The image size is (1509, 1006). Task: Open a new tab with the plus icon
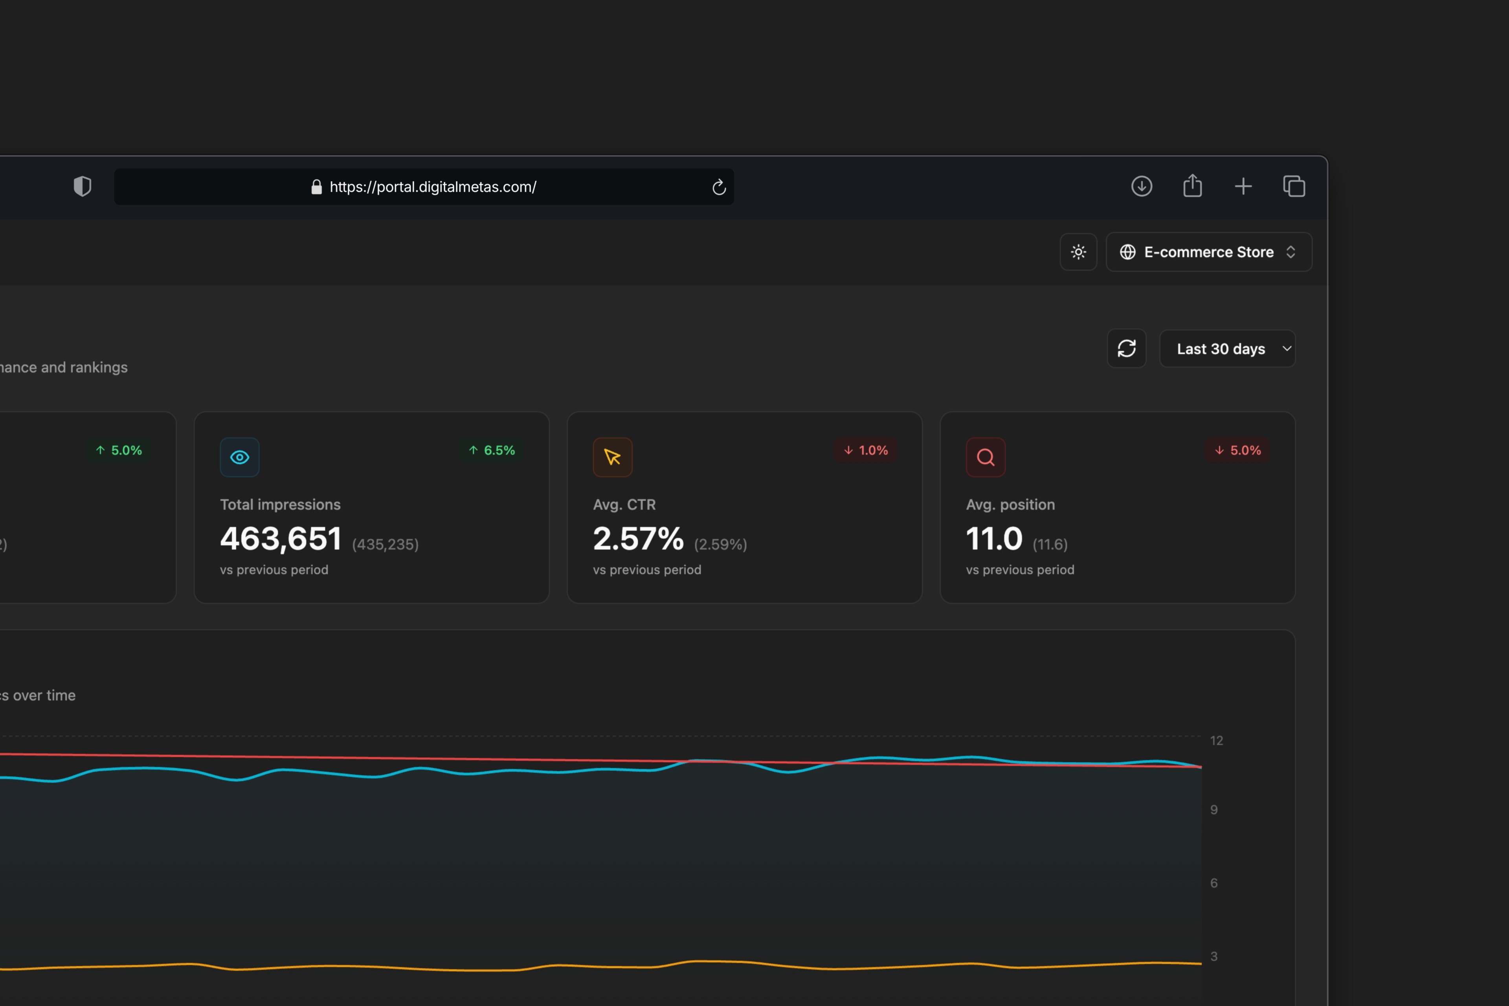coord(1243,186)
